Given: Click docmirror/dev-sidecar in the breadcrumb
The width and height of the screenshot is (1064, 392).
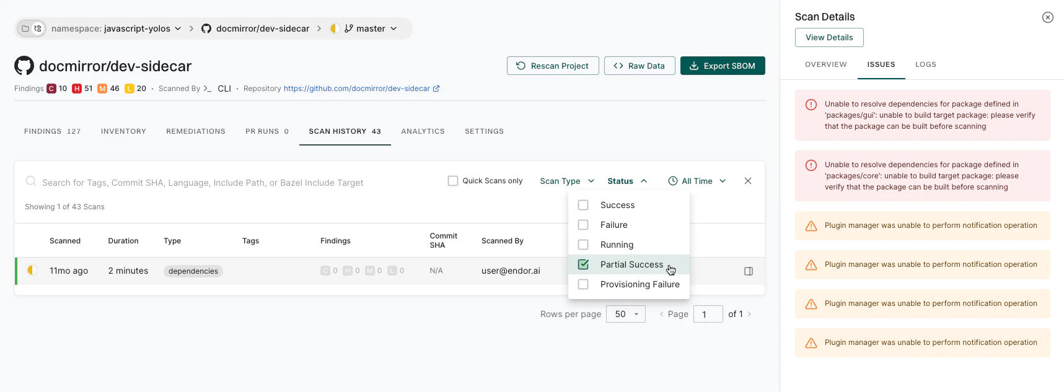Looking at the screenshot, I should 263,28.
